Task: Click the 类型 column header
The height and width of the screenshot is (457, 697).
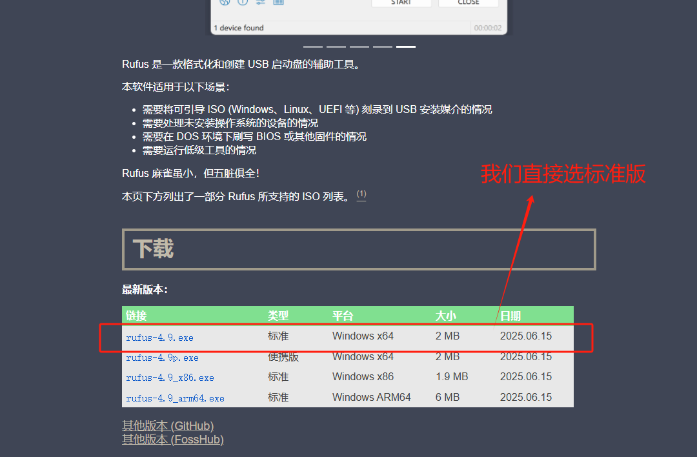Action: pos(278,316)
